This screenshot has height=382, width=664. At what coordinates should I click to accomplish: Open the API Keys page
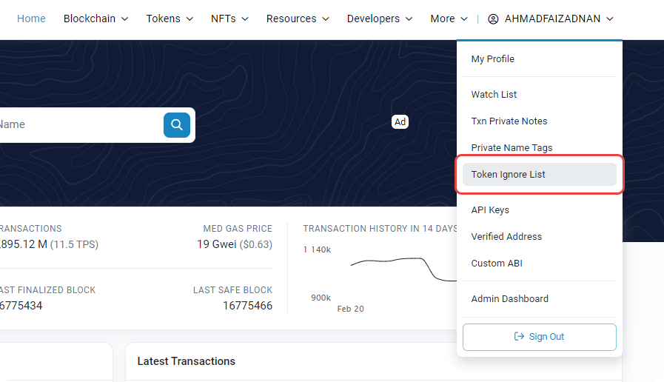click(490, 210)
